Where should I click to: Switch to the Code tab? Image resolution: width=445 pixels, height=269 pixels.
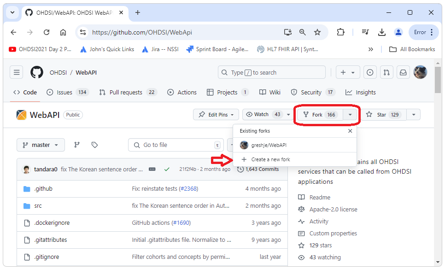click(x=25, y=92)
